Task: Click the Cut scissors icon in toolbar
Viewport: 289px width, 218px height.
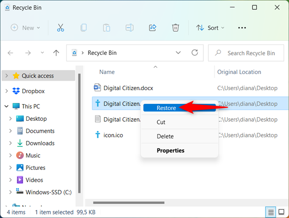Action: [x=61, y=28]
